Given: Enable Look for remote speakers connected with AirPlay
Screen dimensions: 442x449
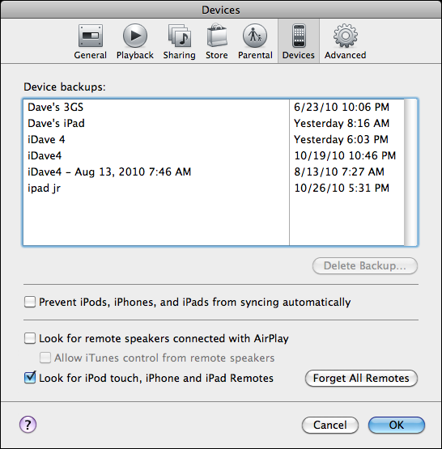Looking at the screenshot, I should point(30,338).
